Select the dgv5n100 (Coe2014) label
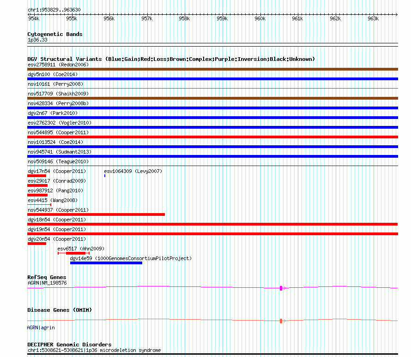This screenshot has height=357, width=411. [x=53, y=74]
